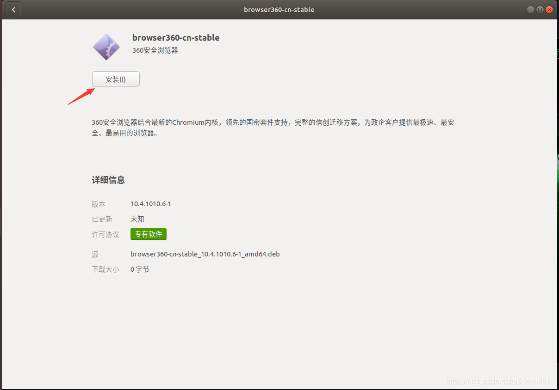559x390 pixels.
Task: Click the 详细信息 section heading
Action: [x=108, y=180]
